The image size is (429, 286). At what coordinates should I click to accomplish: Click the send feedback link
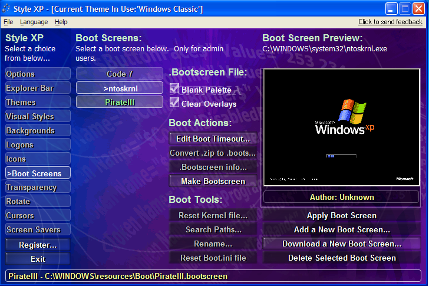click(x=390, y=22)
